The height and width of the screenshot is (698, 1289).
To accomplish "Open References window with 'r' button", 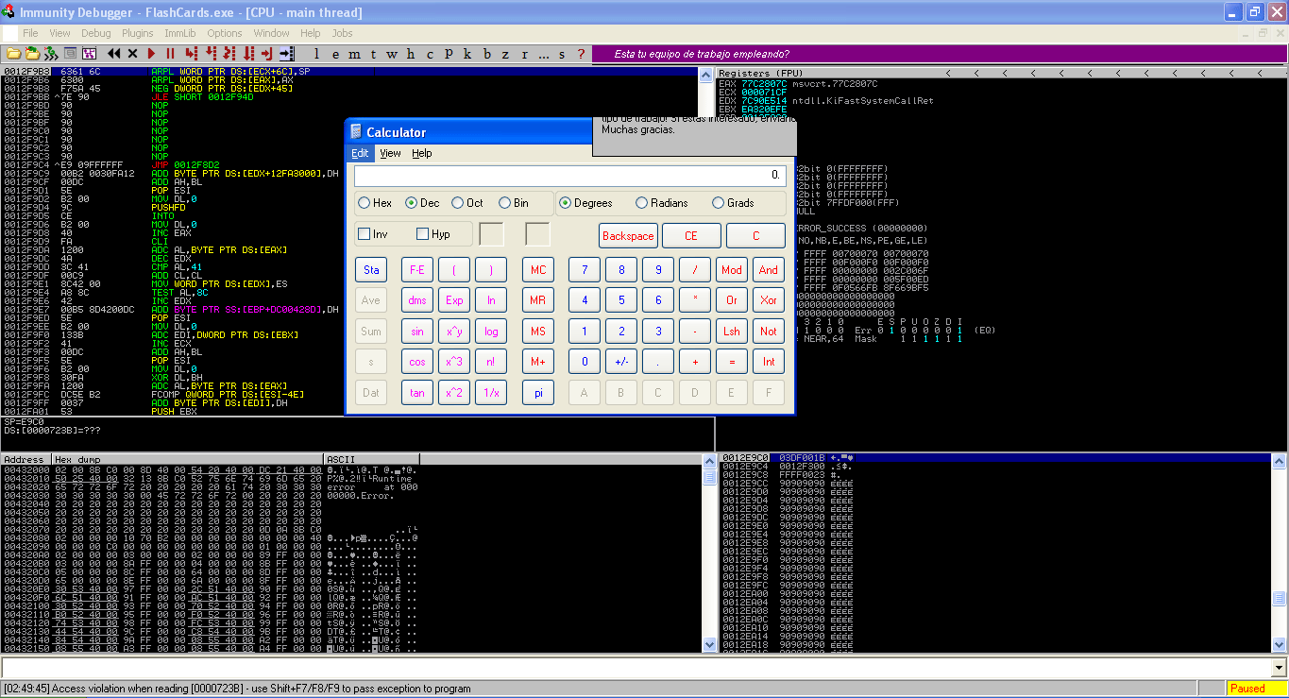I will click(524, 54).
